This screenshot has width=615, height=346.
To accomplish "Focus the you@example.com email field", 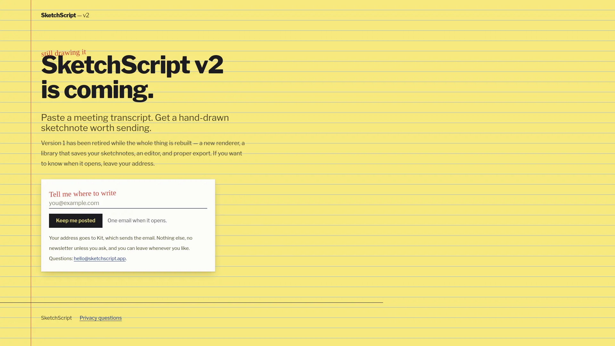I will coord(128,203).
